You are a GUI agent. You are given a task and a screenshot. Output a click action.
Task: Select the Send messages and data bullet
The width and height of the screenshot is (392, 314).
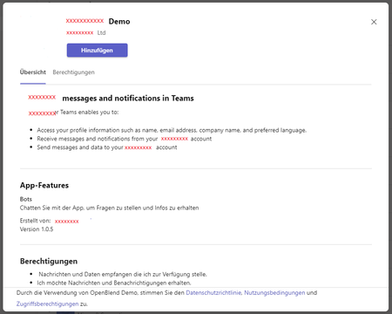107,147
